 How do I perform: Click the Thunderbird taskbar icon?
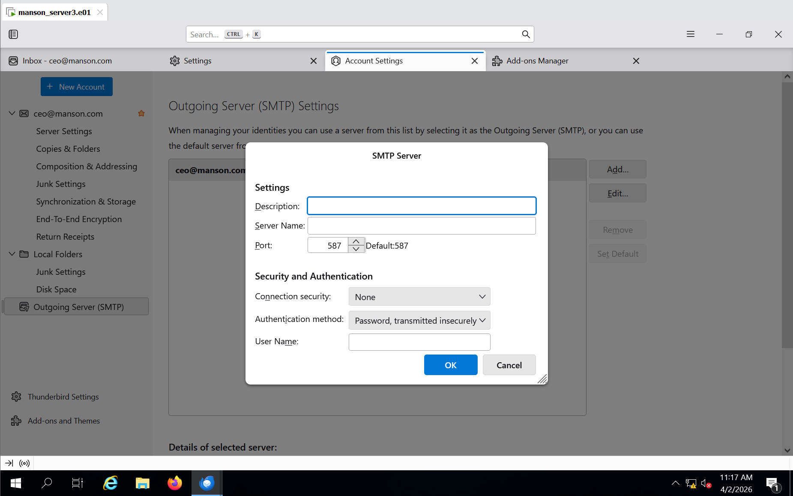coord(207,483)
